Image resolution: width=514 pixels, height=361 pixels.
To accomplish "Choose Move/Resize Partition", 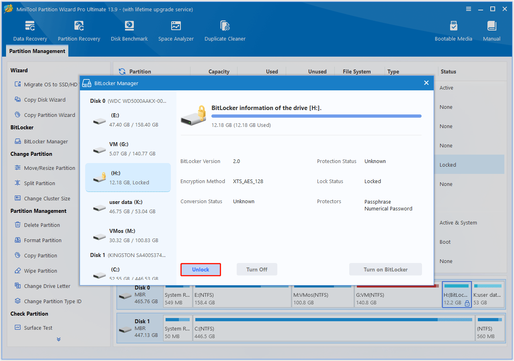I will click(45, 168).
